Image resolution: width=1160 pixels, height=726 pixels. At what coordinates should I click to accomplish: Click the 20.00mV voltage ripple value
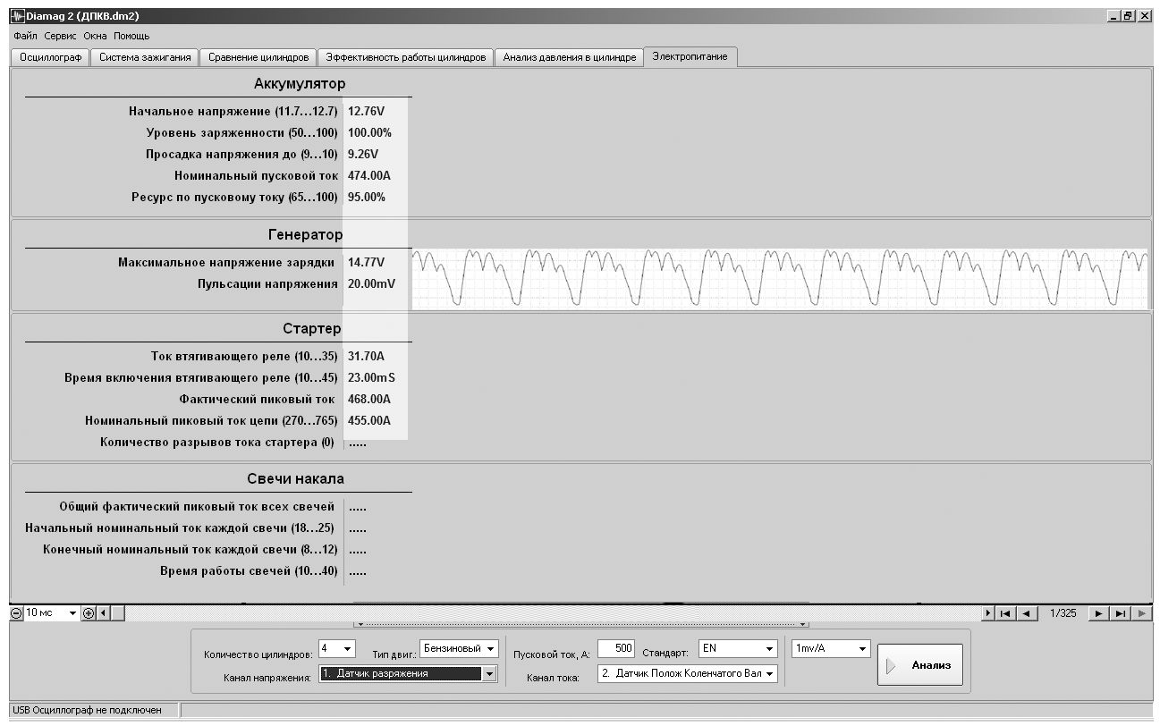click(x=371, y=284)
